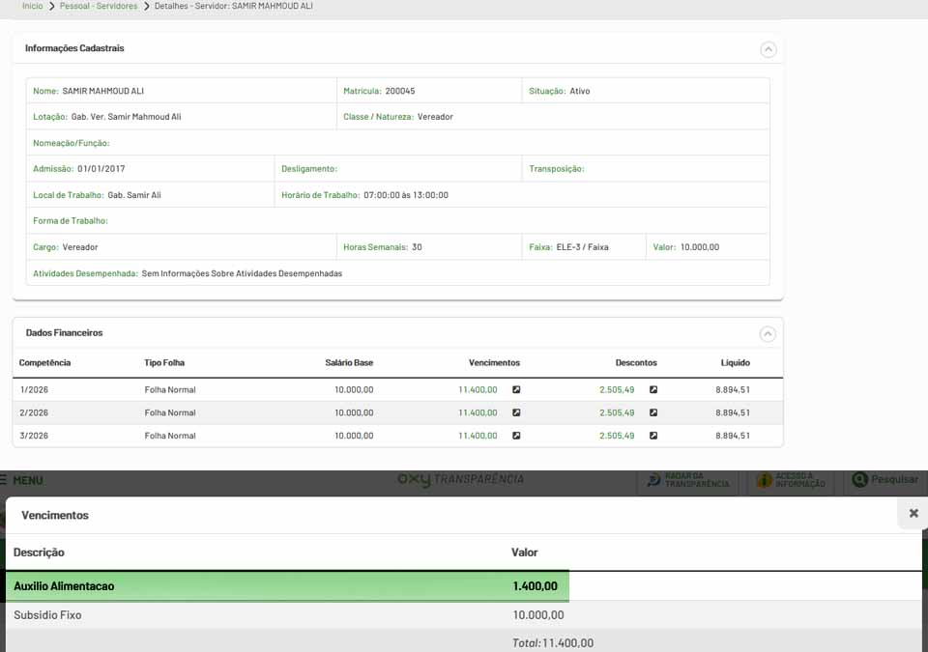Image resolution: width=928 pixels, height=652 pixels.
Task: Click the Pesquisar search button
Action: point(884,480)
